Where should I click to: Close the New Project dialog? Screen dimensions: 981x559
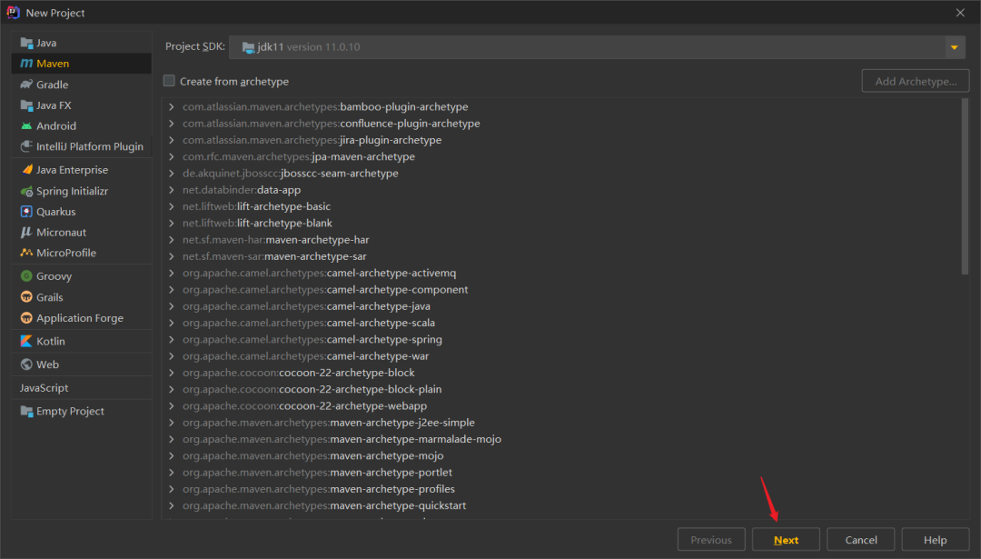click(960, 13)
